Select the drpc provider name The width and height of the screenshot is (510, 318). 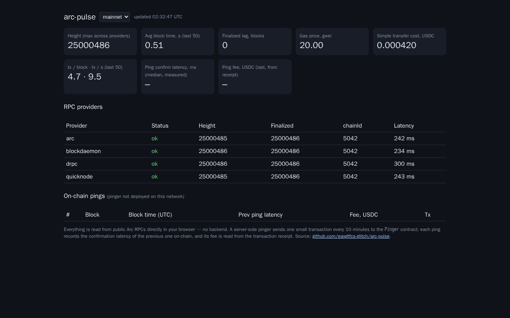(72, 164)
